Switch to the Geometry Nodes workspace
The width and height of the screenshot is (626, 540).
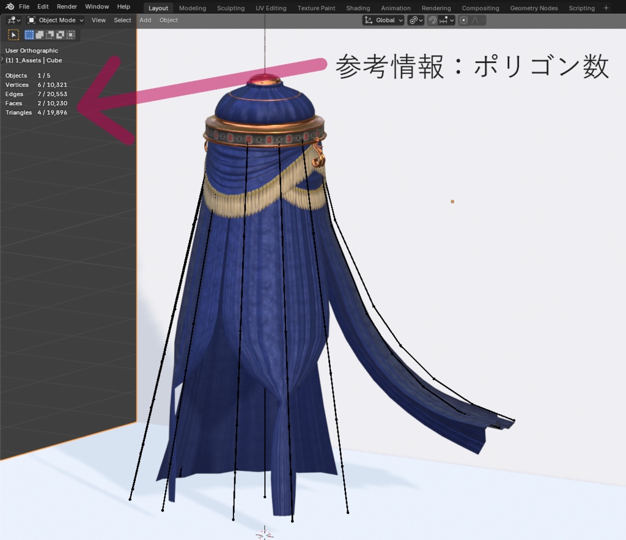tap(534, 8)
